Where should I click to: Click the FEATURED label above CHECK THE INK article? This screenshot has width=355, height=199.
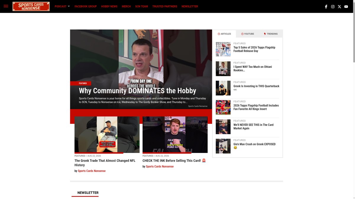pyautogui.click(x=148, y=156)
